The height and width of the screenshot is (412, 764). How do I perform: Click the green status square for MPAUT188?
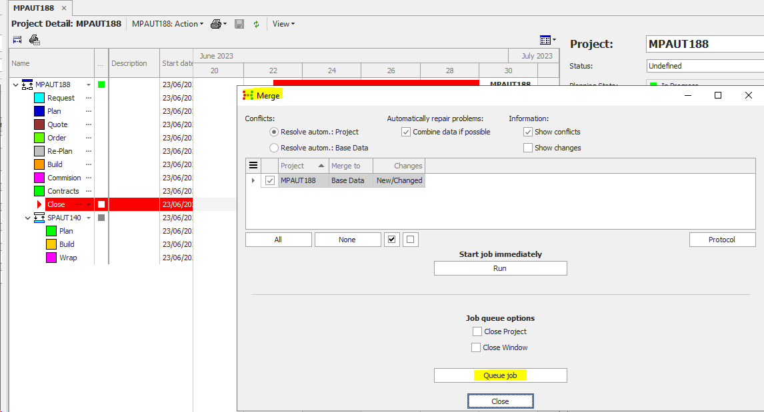[x=101, y=85]
